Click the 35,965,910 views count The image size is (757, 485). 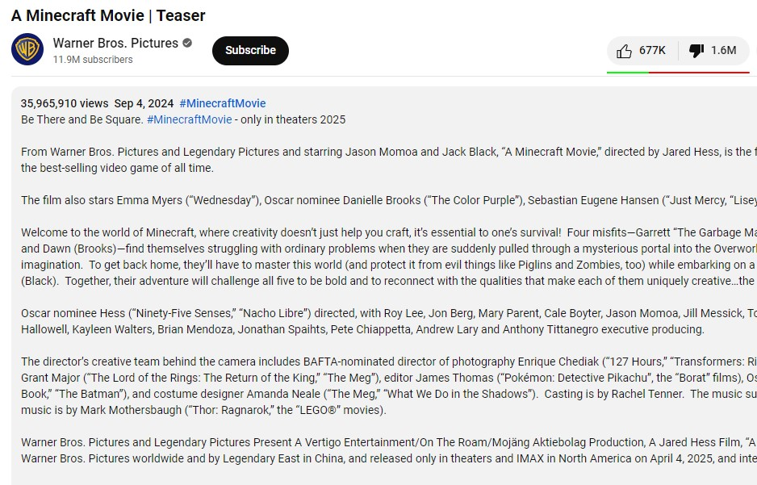point(65,103)
